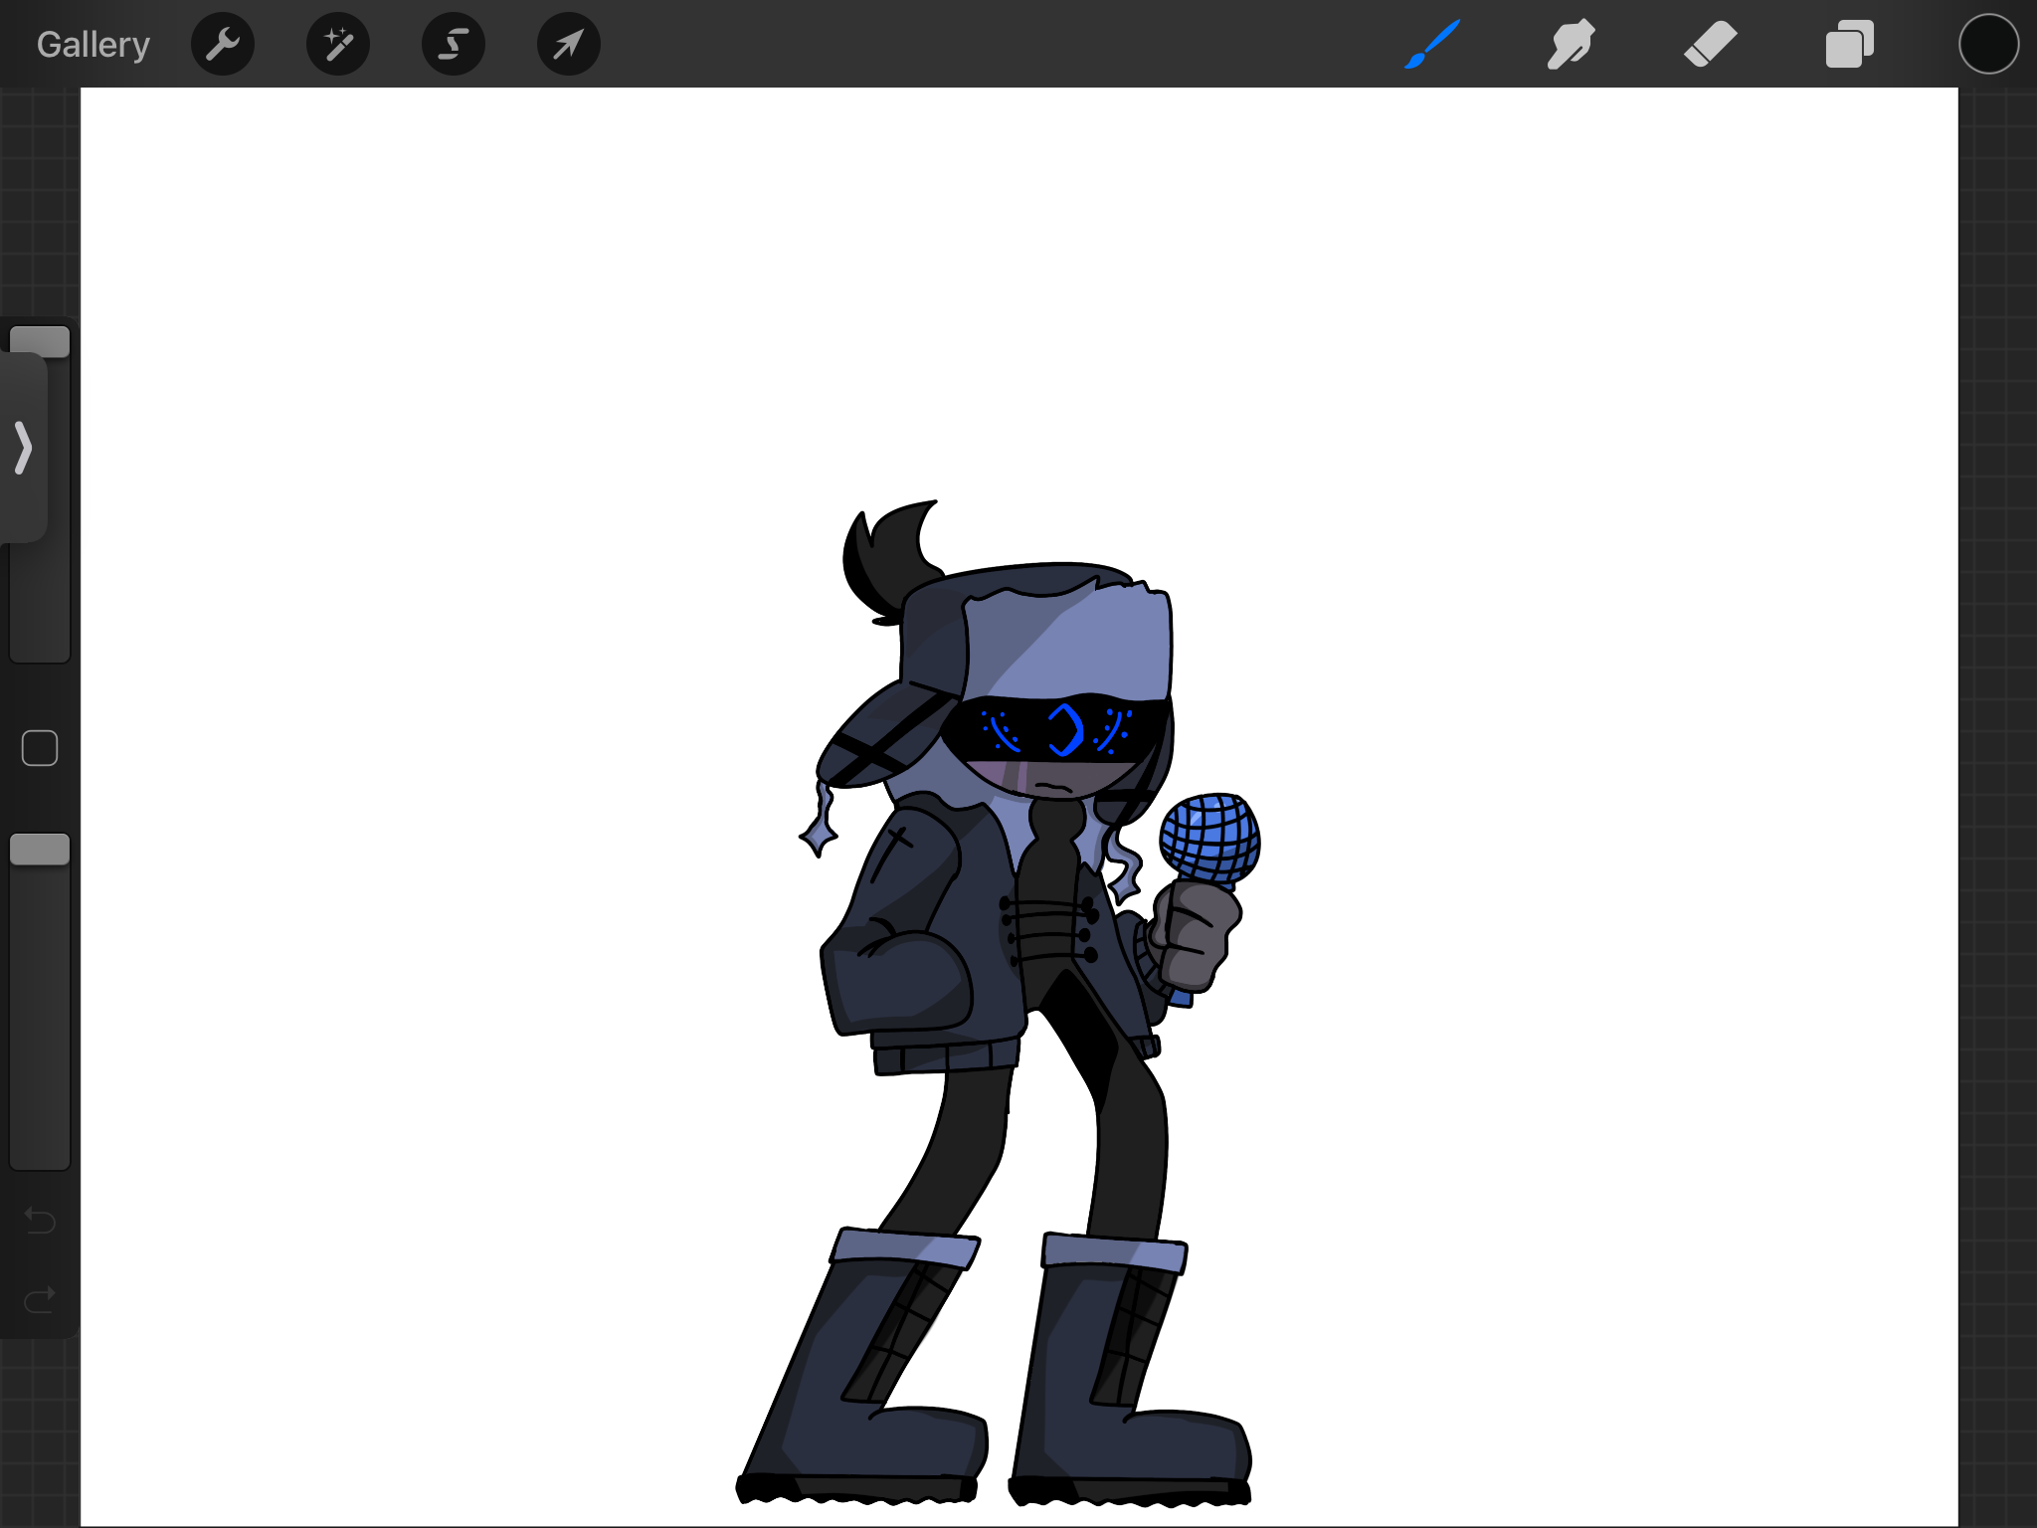The height and width of the screenshot is (1528, 2037).
Task: Return to the Gallery
Action: [x=93, y=45]
